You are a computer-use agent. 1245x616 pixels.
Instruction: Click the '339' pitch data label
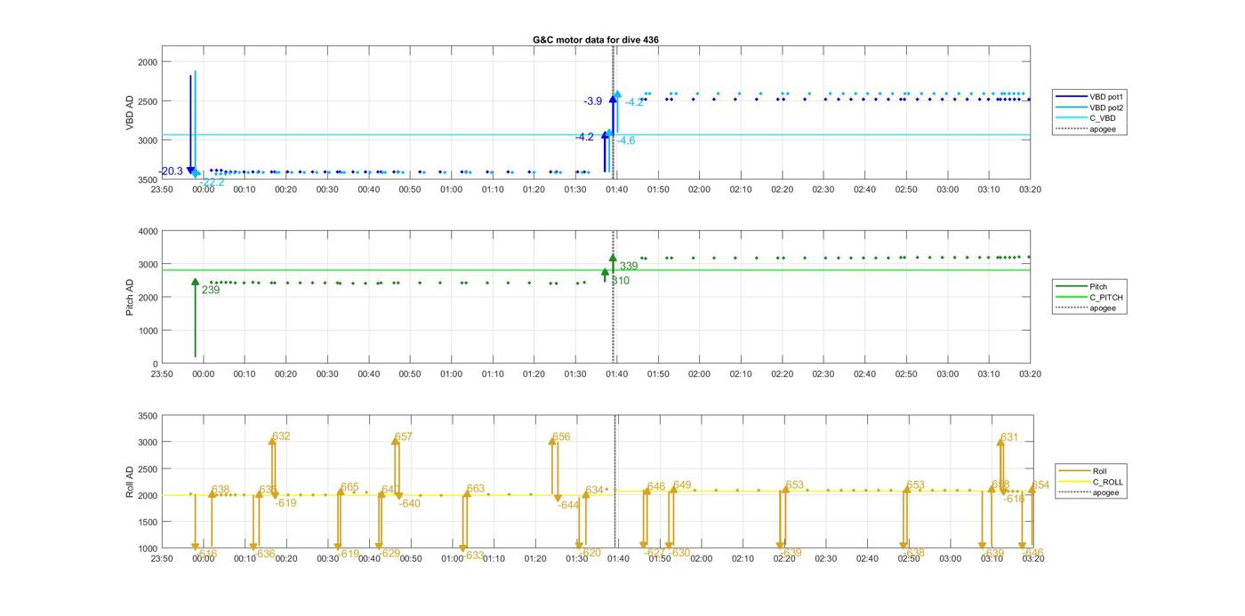tap(629, 266)
